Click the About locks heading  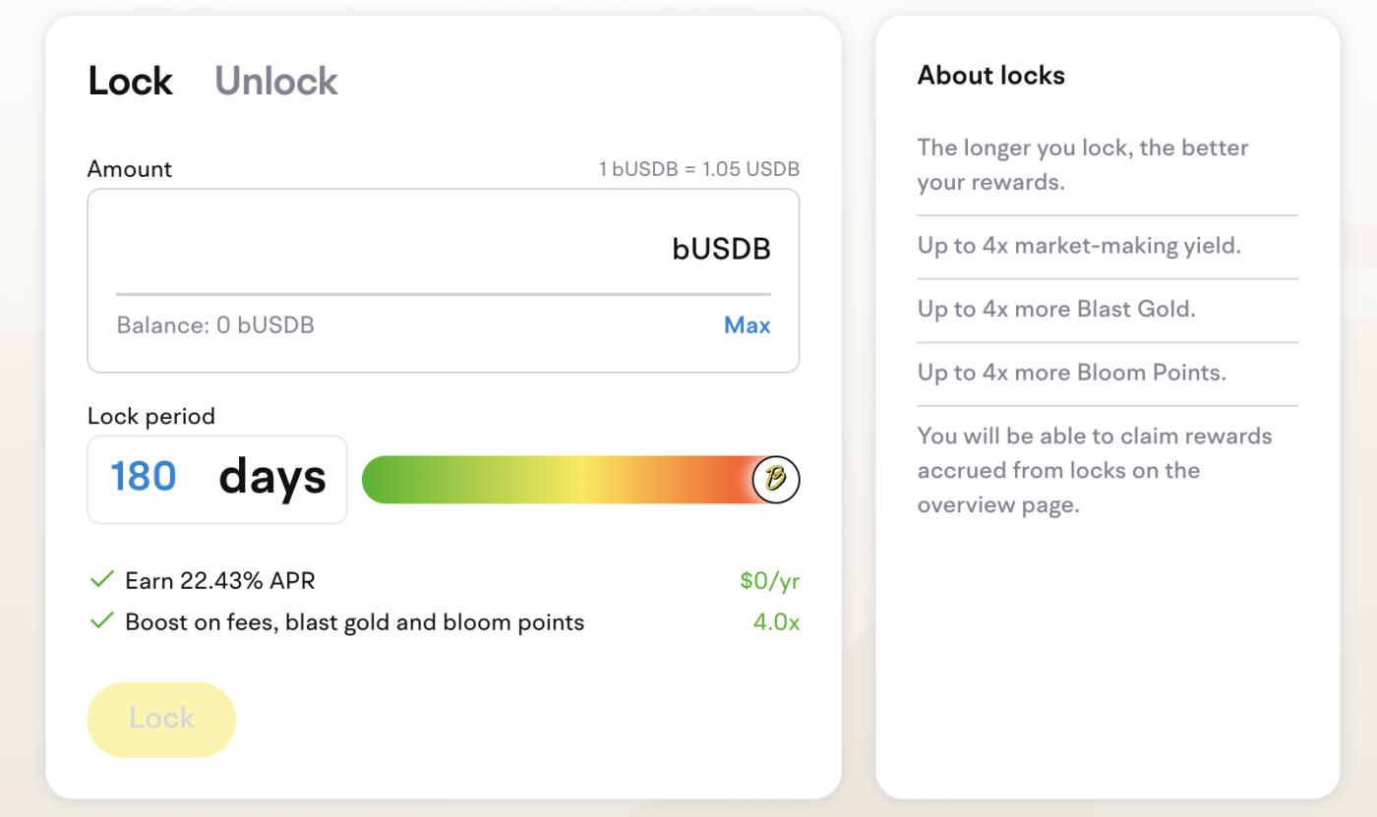click(x=990, y=76)
